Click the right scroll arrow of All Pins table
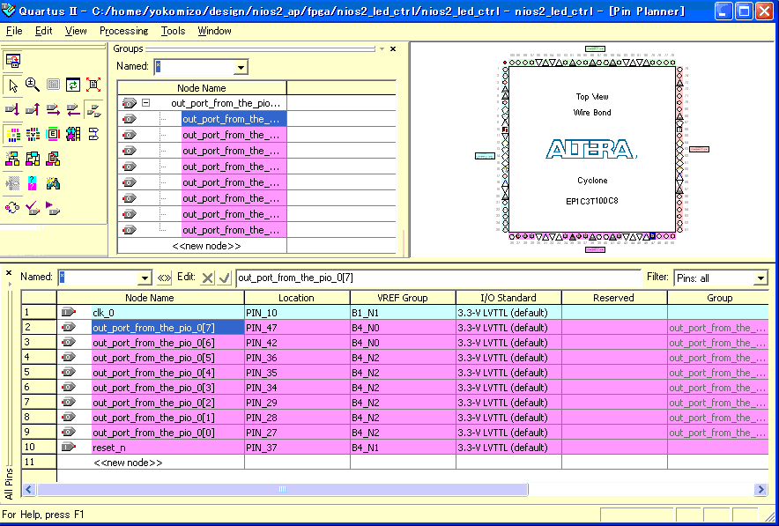 (x=760, y=490)
